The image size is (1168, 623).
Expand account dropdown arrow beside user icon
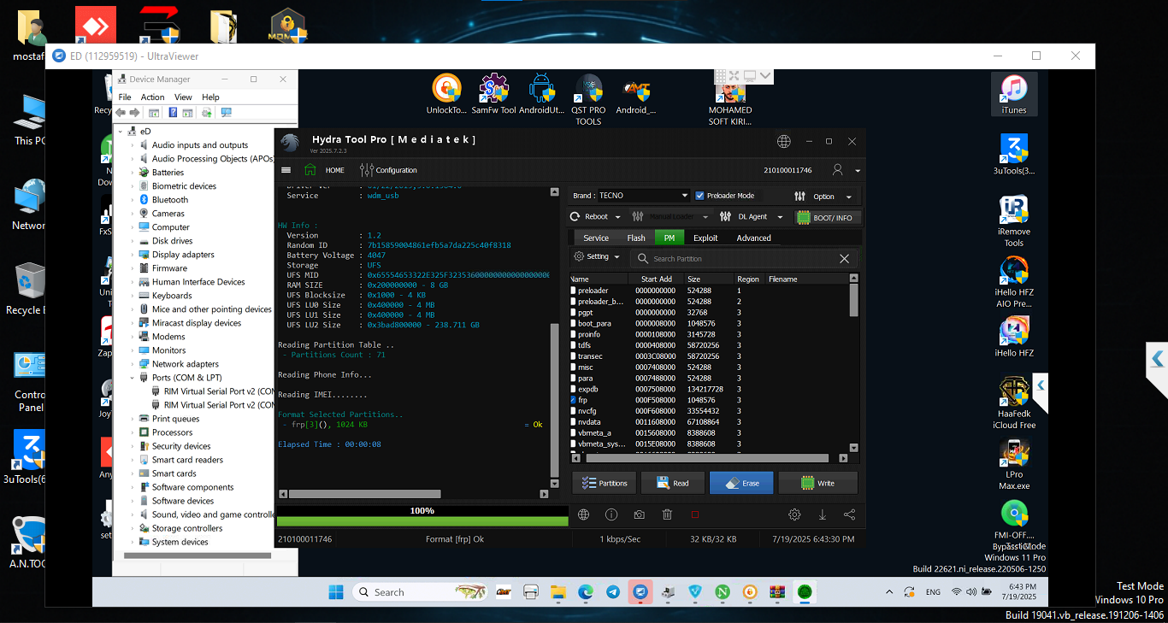pyautogui.click(x=858, y=171)
